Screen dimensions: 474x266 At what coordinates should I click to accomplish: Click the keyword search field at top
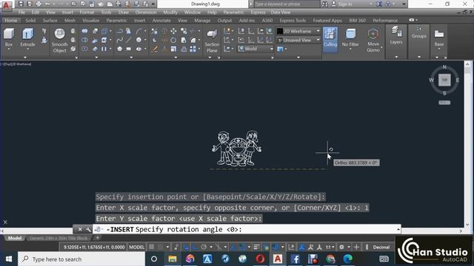pos(287,4)
